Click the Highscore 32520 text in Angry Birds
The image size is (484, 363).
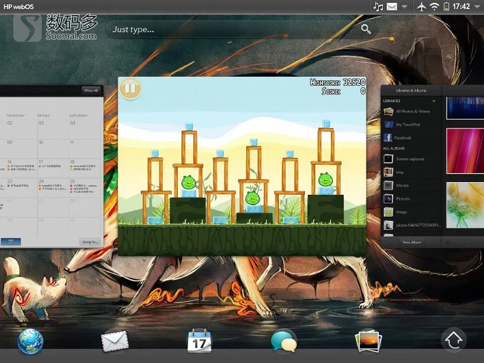tap(338, 82)
